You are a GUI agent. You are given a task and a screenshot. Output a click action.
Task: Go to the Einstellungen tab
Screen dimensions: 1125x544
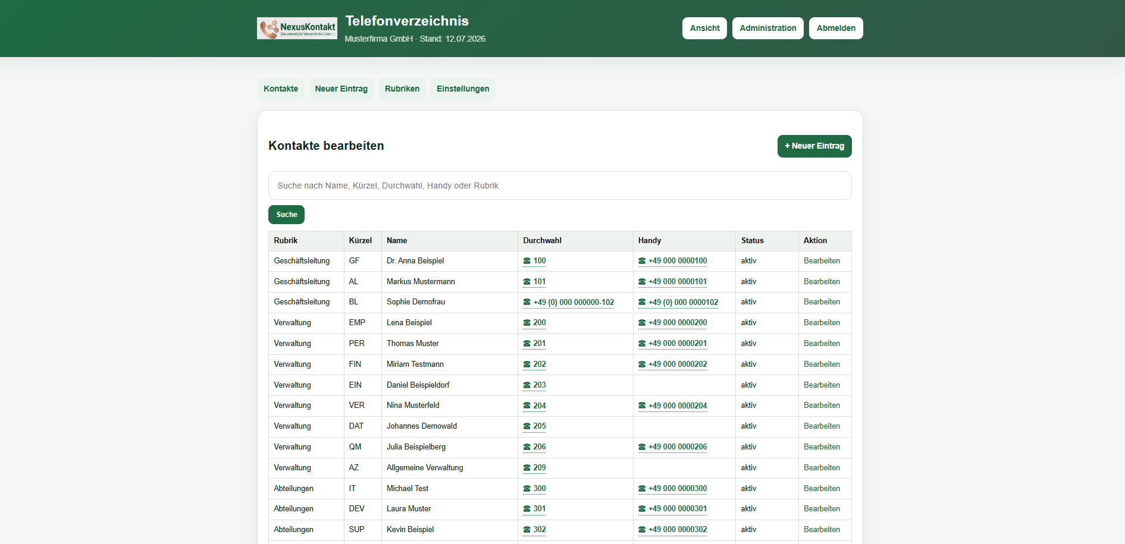(x=463, y=89)
